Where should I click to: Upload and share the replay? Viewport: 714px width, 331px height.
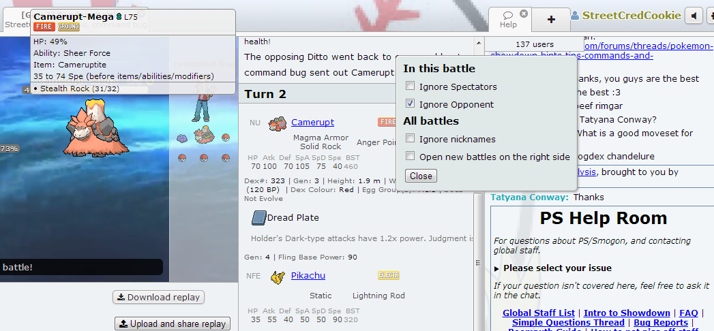[x=173, y=324]
